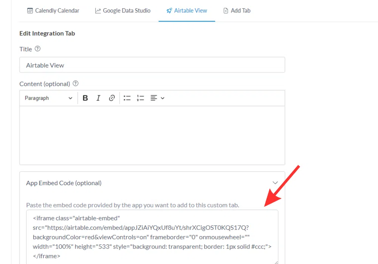Click the calendar icon on Calendly tab
This screenshot has width=378, height=264.
pyautogui.click(x=30, y=11)
